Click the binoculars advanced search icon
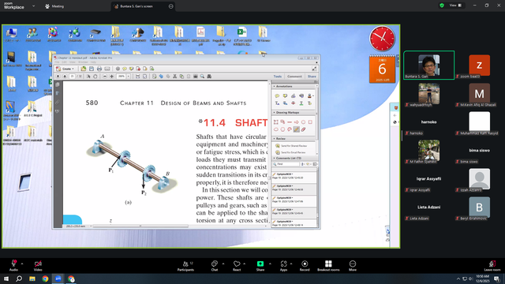Image resolution: width=505 pixels, height=284 pixels. 209,77
